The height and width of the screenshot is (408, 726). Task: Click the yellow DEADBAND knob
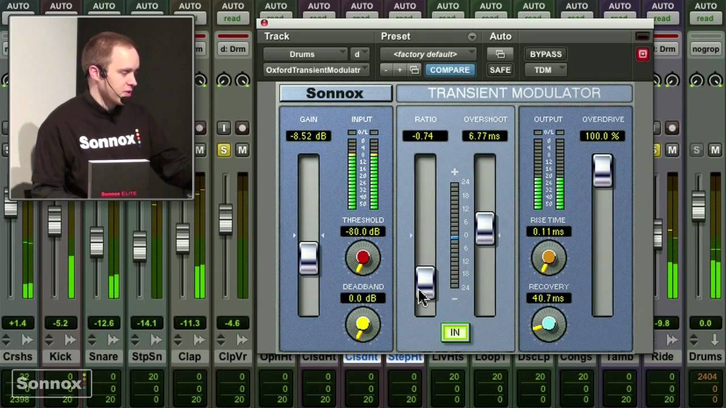click(363, 325)
